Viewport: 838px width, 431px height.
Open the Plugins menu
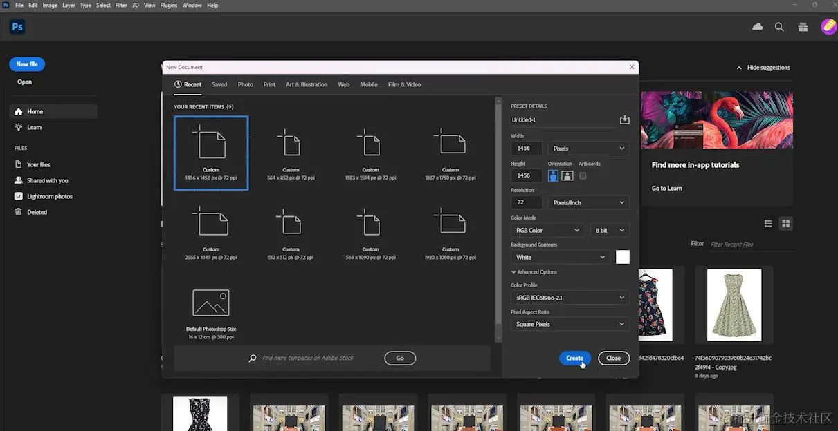point(169,5)
